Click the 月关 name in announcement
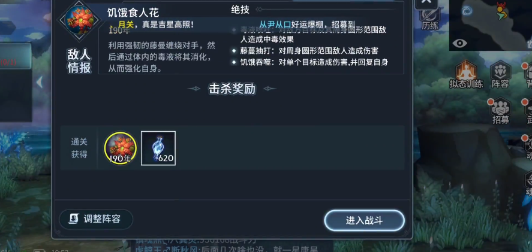 point(126,25)
